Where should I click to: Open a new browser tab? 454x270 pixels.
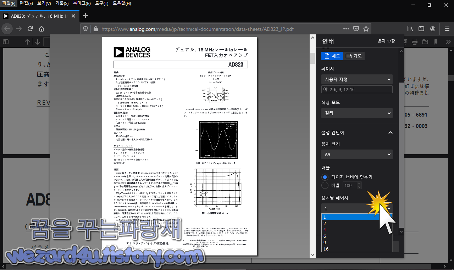coord(85,16)
